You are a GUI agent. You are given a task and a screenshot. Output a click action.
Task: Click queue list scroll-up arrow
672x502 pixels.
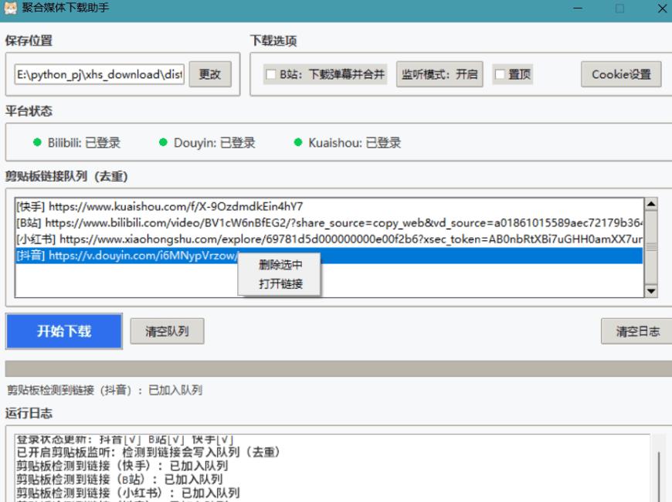pos(650,205)
